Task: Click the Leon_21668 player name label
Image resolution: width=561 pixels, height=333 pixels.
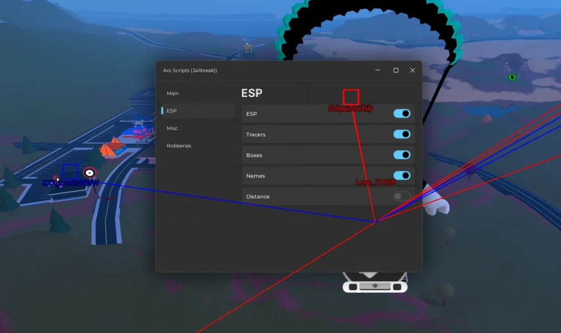Action: tap(375, 182)
